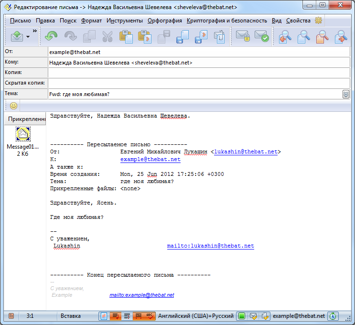Open the Формат menu
Viewport: 355px width, 325px height.
click(91, 21)
